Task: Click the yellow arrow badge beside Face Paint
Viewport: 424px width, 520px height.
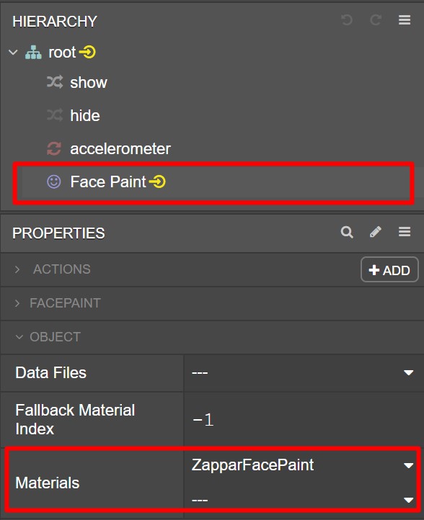Action: pos(157,181)
